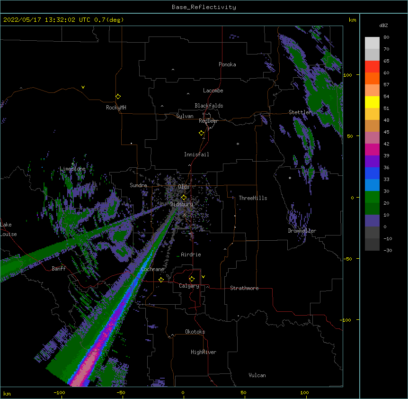Click the white asterisk marker east of Innisfail
This screenshot has height=399, width=408.
[x=238, y=144]
